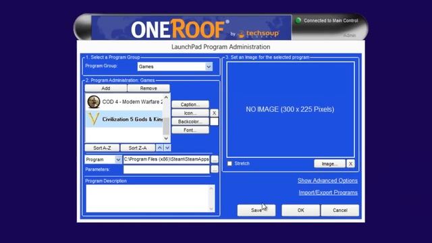Click the Parameters input field

coord(167,169)
